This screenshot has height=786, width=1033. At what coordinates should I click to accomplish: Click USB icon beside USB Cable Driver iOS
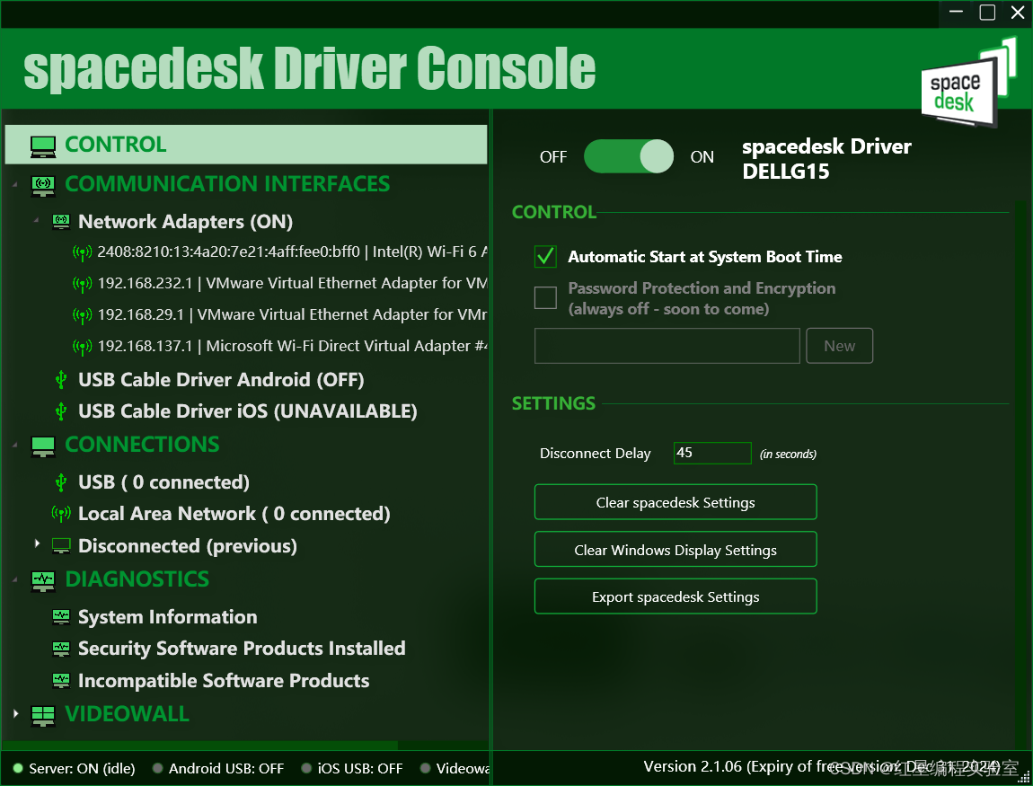(61, 411)
